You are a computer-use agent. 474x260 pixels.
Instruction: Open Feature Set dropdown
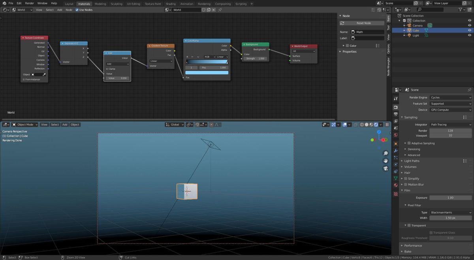pyautogui.click(x=451, y=104)
